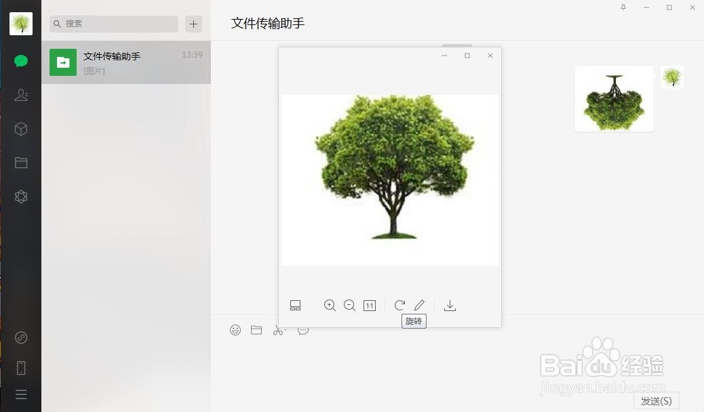Click the 发送(S) send button
This screenshot has height=412, width=704.
point(655,400)
